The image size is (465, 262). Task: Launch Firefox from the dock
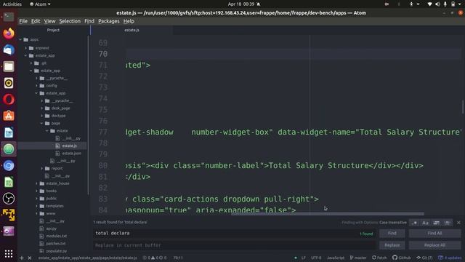pyautogui.click(x=9, y=33)
